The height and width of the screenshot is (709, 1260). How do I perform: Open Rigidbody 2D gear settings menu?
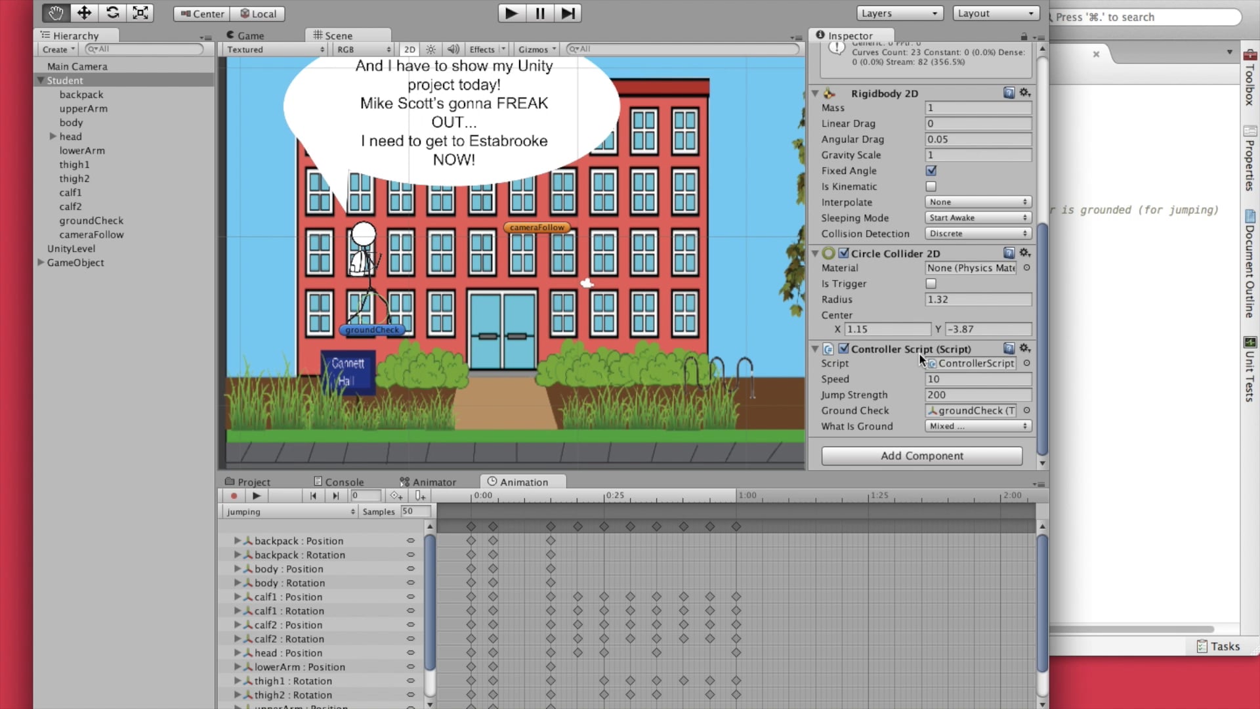[x=1025, y=93]
